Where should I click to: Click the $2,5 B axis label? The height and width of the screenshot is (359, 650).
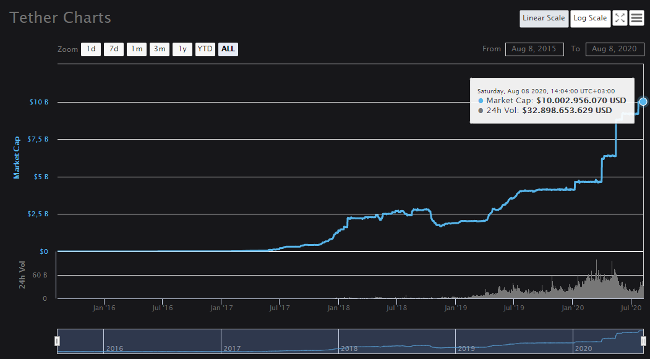click(x=38, y=214)
